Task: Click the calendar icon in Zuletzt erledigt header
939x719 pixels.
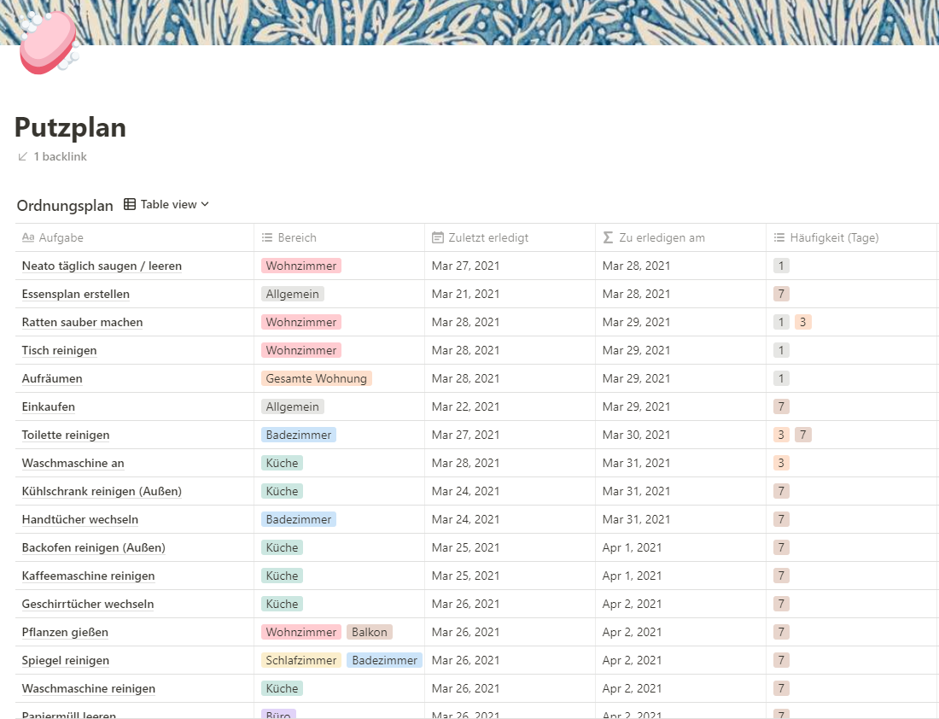Action: (438, 238)
